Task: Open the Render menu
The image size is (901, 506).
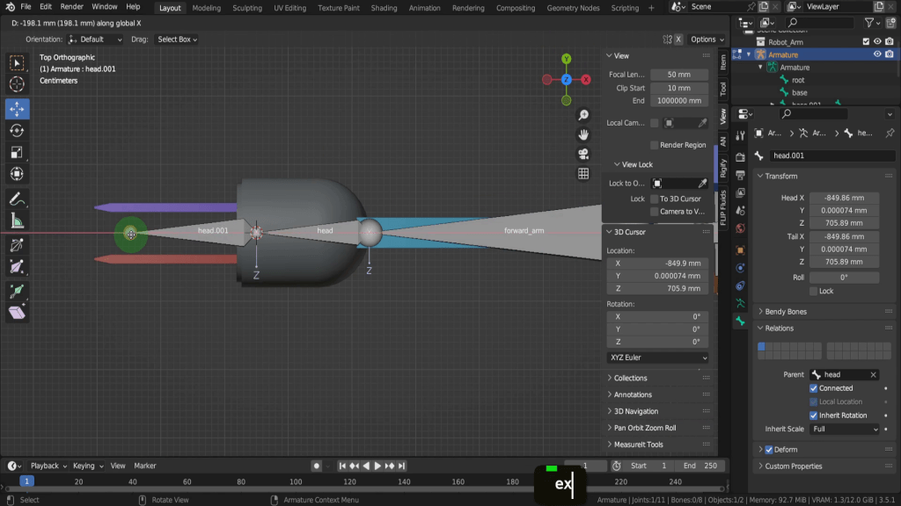Action: click(71, 7)
